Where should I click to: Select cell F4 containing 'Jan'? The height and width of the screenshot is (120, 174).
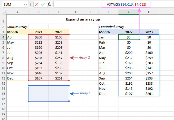109,37
